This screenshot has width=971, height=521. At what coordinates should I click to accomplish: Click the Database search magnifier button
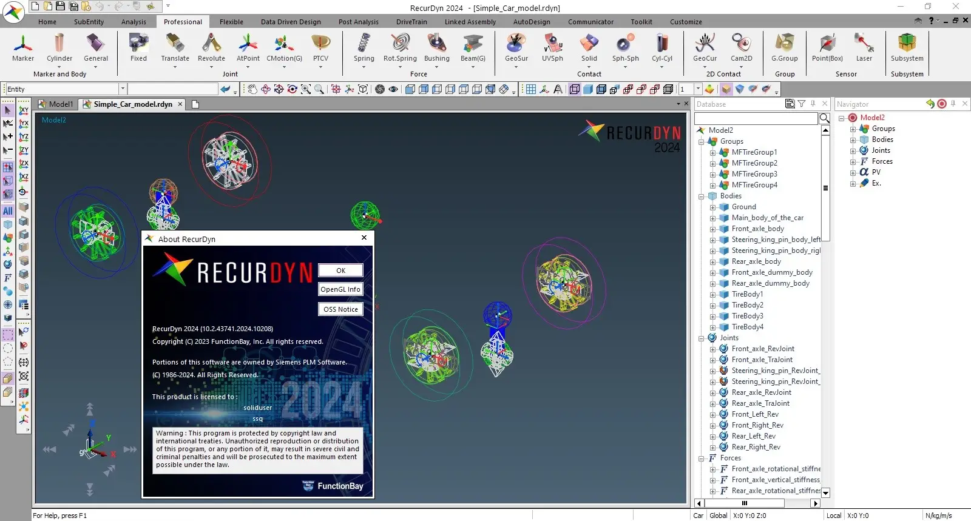(824, 118)
